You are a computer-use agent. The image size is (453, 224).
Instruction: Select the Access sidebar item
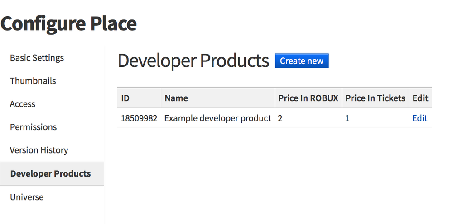(23, 104)
